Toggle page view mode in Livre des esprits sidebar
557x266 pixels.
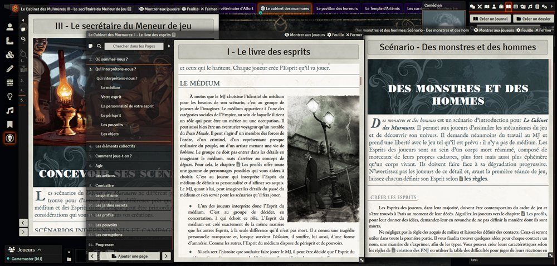[91, 46]
